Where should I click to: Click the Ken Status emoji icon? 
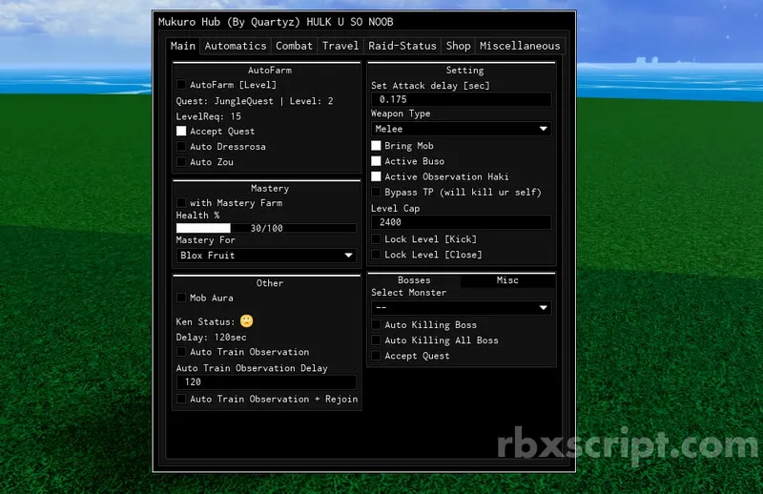pos(247,320)
